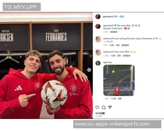Screen dimensions: 164x131
Task: Show the 12 likes on agusrng's comment
Action: tap(113, 99)
